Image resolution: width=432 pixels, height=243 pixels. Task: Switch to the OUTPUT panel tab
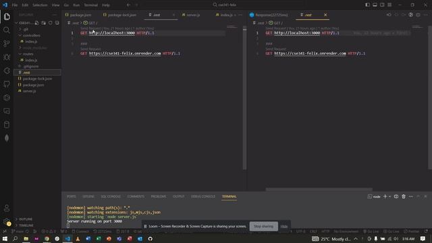178,196
